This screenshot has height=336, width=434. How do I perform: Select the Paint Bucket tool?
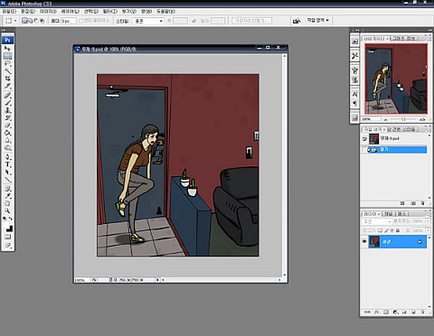[7, 133]
